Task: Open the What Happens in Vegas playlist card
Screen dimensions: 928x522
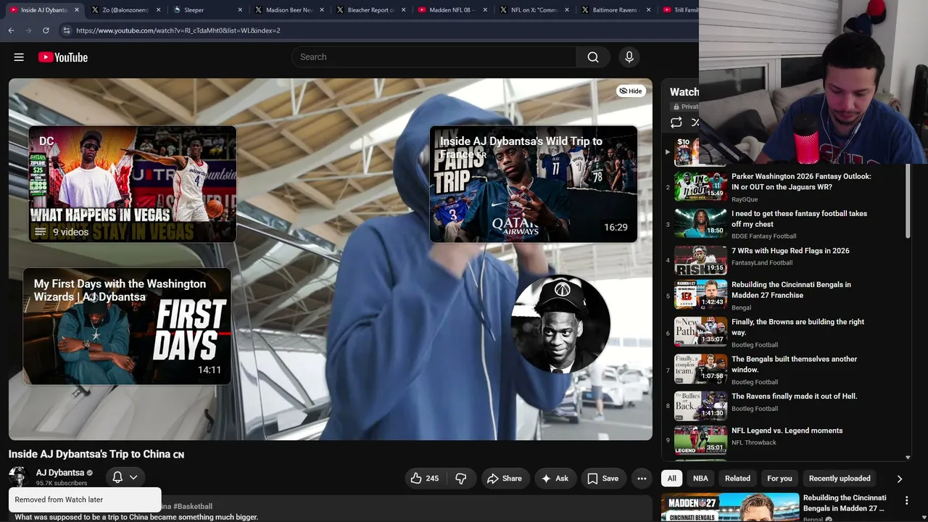Action: (x=133, y=184)
